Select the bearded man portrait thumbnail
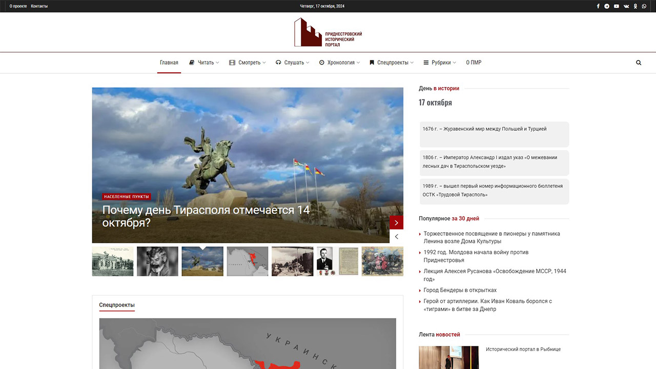The width and height of the screenshot is (656, 369). [x=157, y=261]
